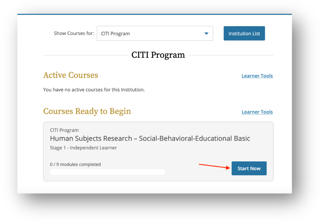Open Learner Tools beside Active Courses
Viewport: 320px width, 220px height.
257,76
